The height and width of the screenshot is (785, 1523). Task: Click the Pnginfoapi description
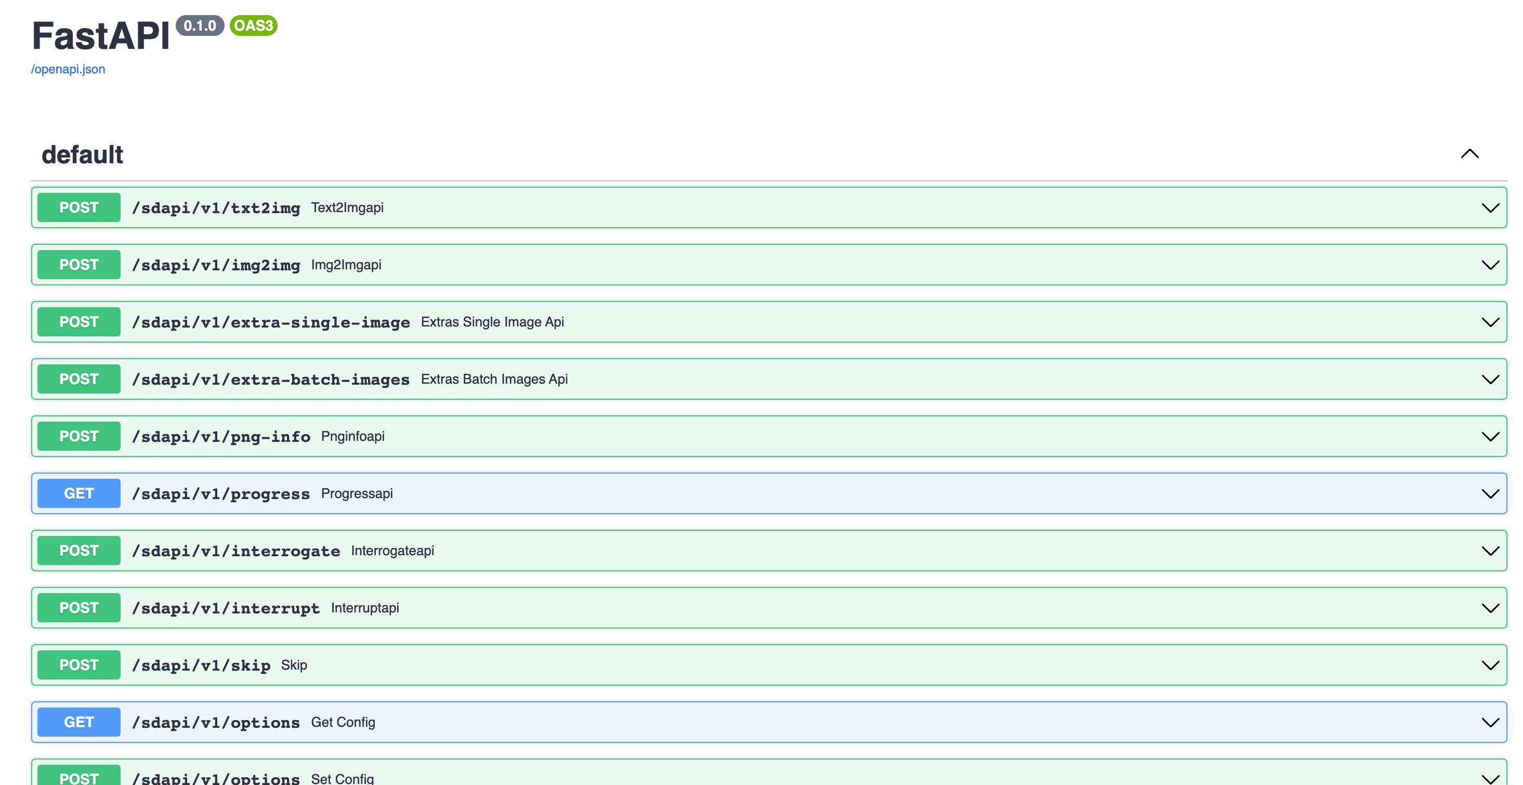353,436
